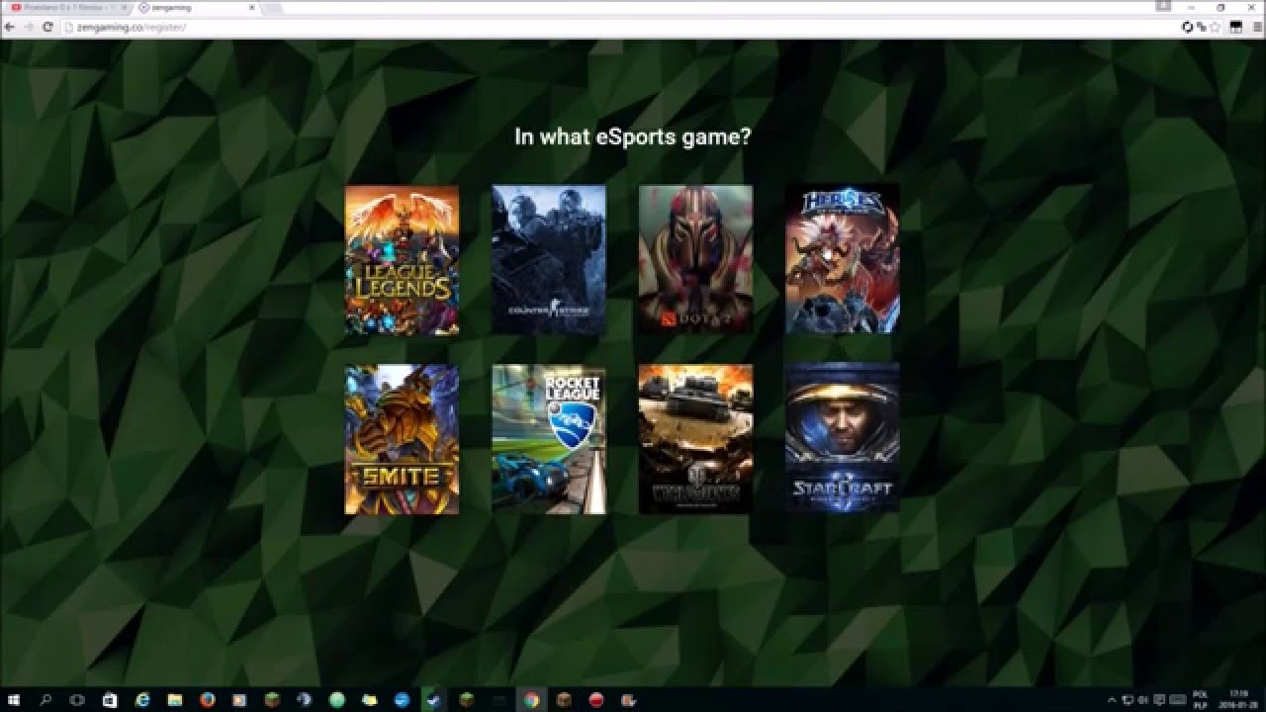
Task: Choose the Dota 2 game card
Action: [x=695, y=260]
